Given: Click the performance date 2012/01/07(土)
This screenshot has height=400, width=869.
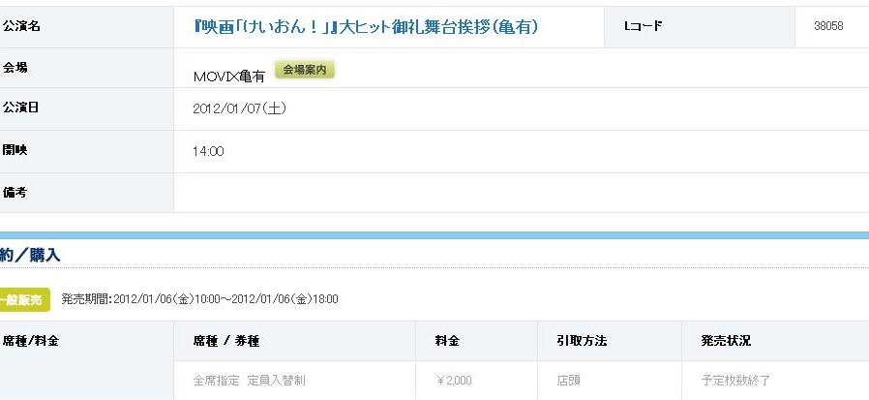Looking at the screenshot, I should pos(240,108).
